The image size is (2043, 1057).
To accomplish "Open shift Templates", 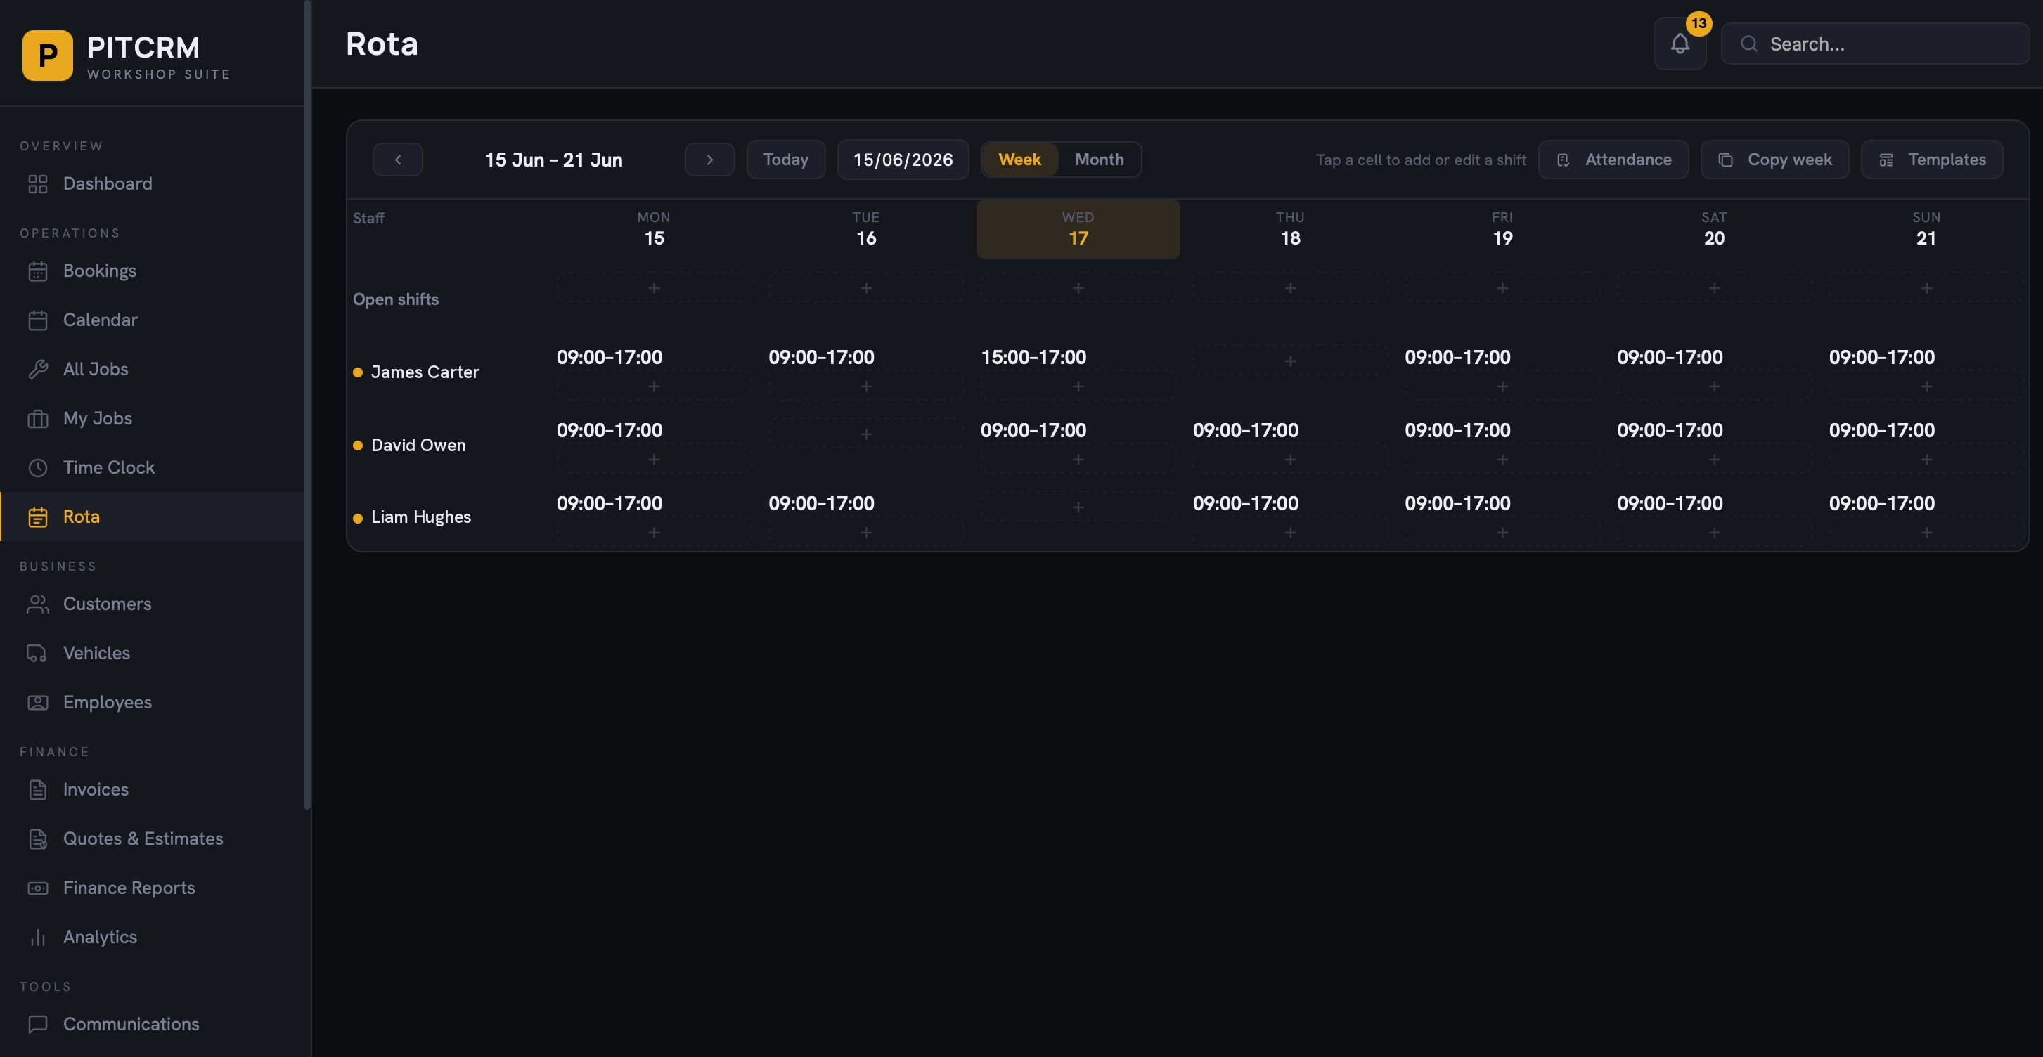I will tap(1932, 160).
